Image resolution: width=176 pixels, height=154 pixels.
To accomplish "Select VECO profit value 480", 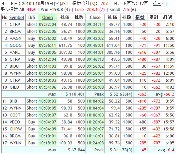I will click(x=143, y=122).
